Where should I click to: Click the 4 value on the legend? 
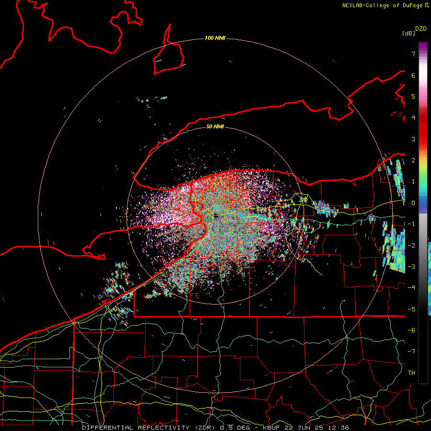click(413, 118)
